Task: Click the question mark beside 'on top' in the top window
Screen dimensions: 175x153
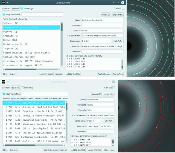Action: pos(114,8)
